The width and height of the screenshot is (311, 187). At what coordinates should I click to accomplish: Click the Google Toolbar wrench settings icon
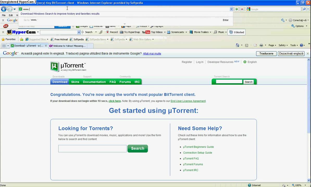tap(283, 20)
